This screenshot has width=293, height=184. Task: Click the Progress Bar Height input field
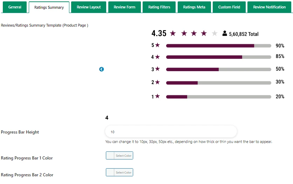point(171,132)
